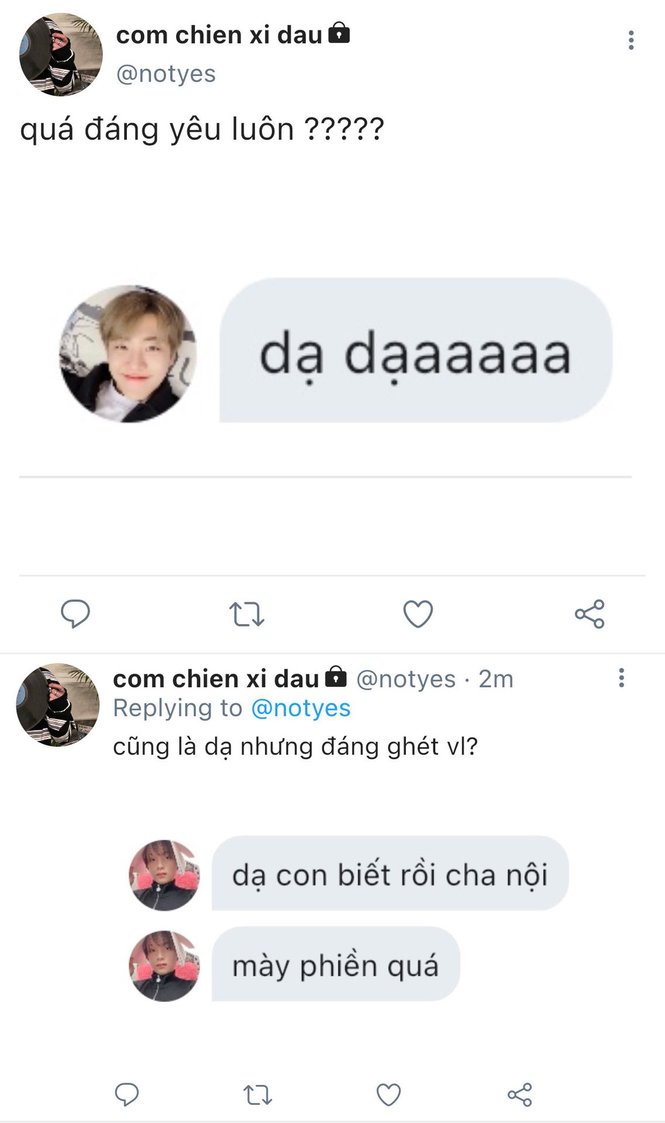Image resolution: width=665 pixels, height=1123 pixels.
Task: Like the reply tweet
Action: (388, 1095)
